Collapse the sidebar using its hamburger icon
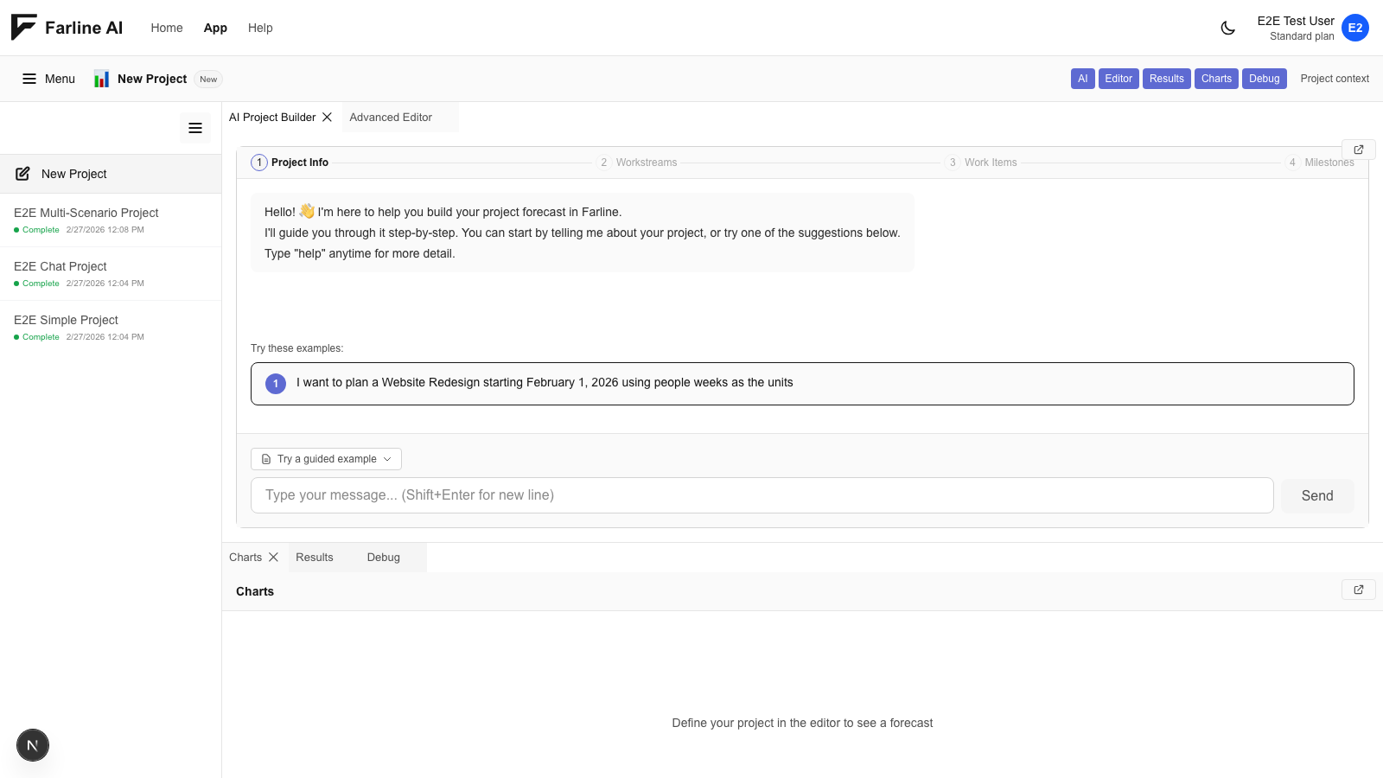 pos(195,127)
